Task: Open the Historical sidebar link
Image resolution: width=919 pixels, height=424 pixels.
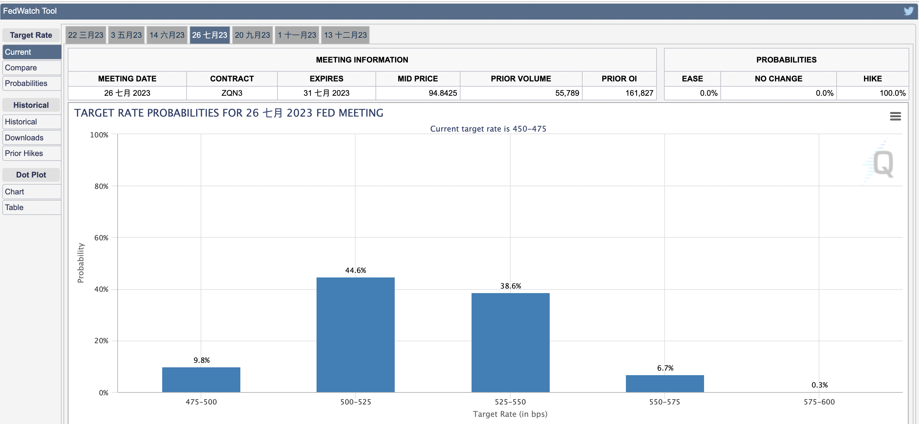Action: pyautogui.click(x=32, y=122)
